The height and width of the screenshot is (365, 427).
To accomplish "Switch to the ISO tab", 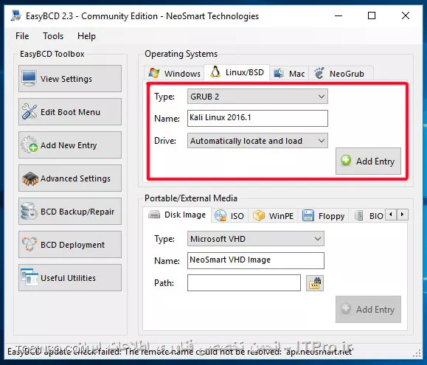I will click(x=229, y=216).
